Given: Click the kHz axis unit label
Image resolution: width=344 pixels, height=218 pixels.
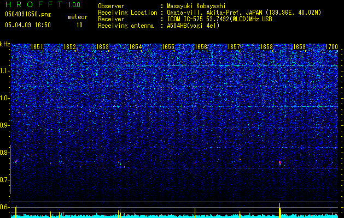Looking at the screenshot, I should [5, 44].
